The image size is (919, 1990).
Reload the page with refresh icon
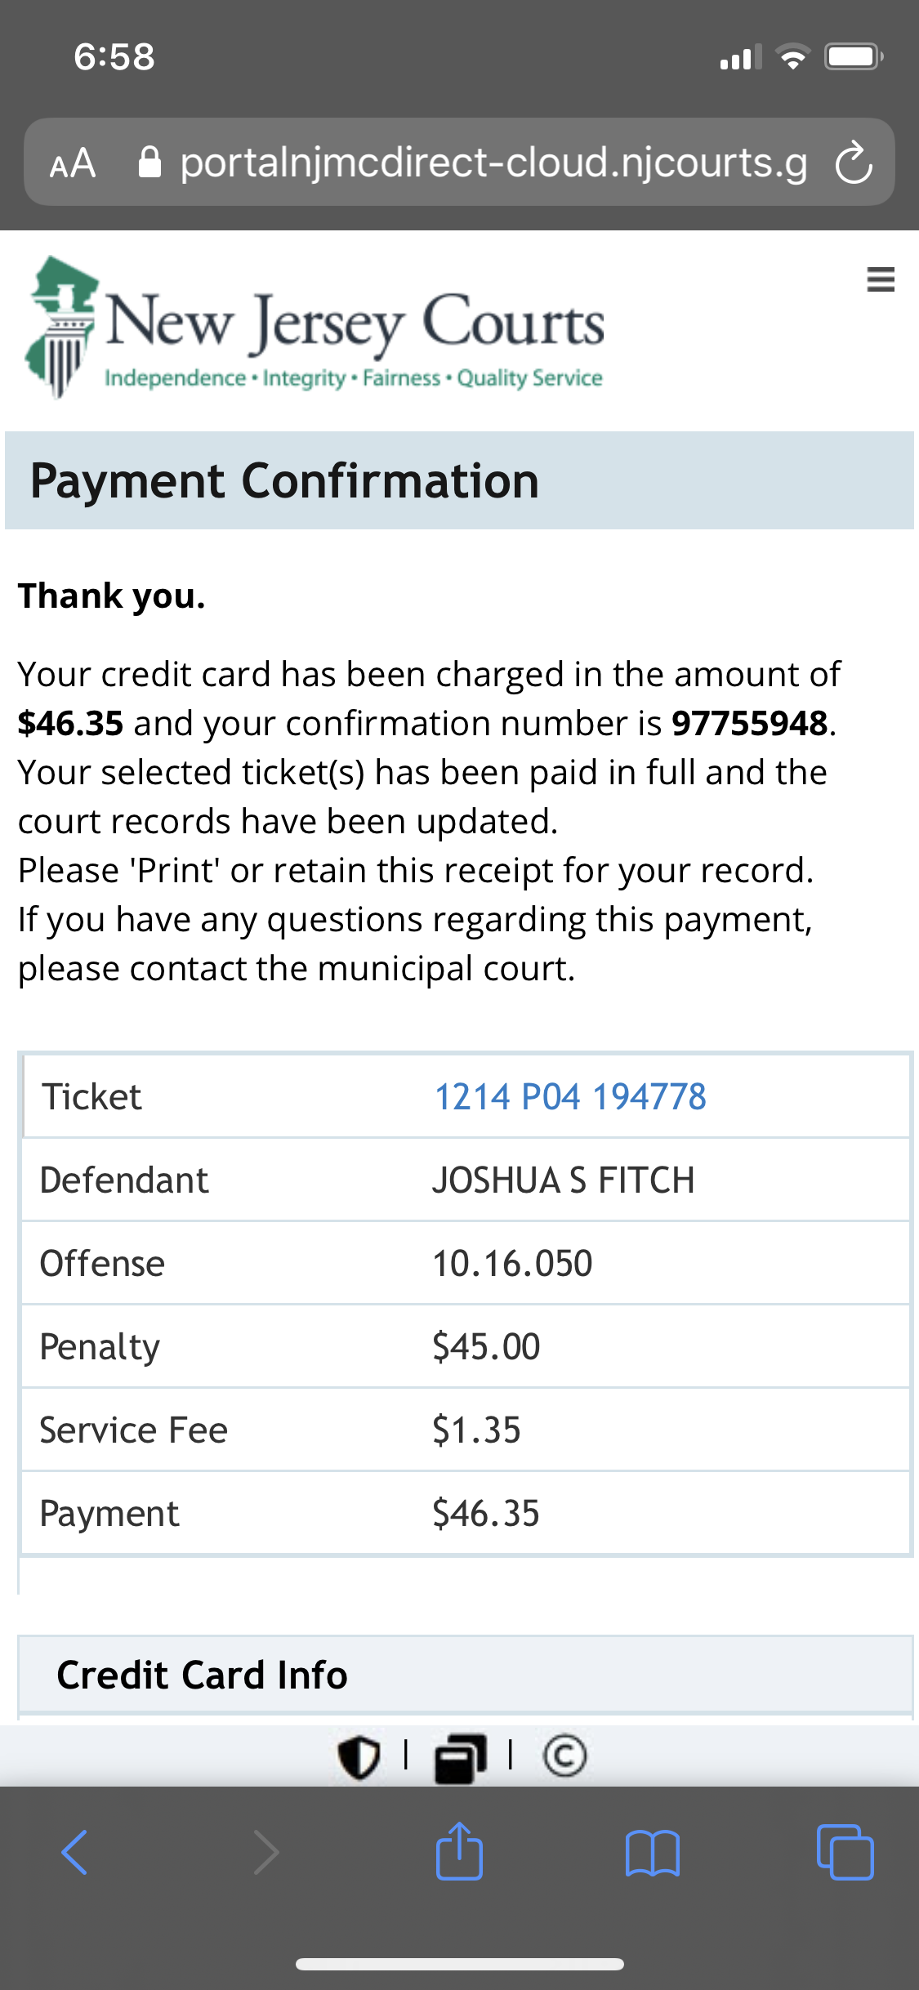coord(854,163)
